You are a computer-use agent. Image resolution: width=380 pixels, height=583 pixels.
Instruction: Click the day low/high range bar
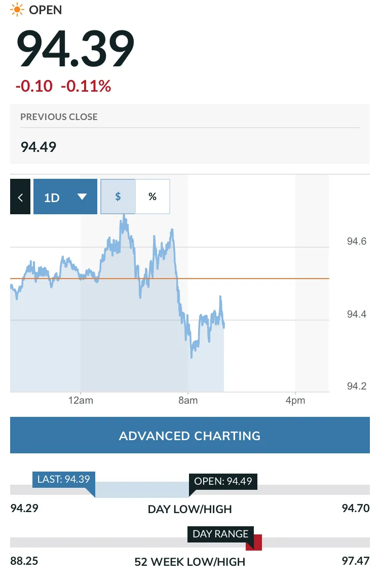pos(189,490)
